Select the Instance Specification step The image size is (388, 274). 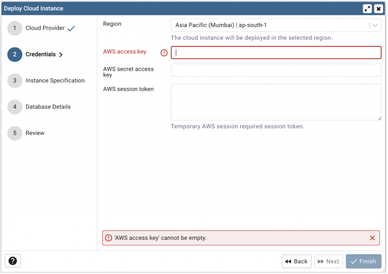pyautogui.click(x=55, y=80)
